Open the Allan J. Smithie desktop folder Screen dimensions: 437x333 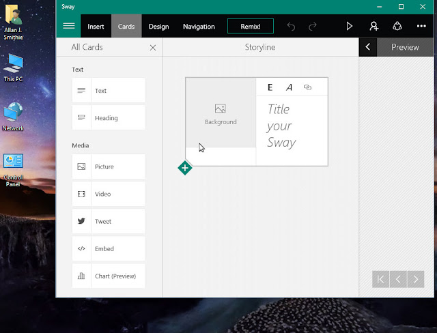(x=14, y=23)
